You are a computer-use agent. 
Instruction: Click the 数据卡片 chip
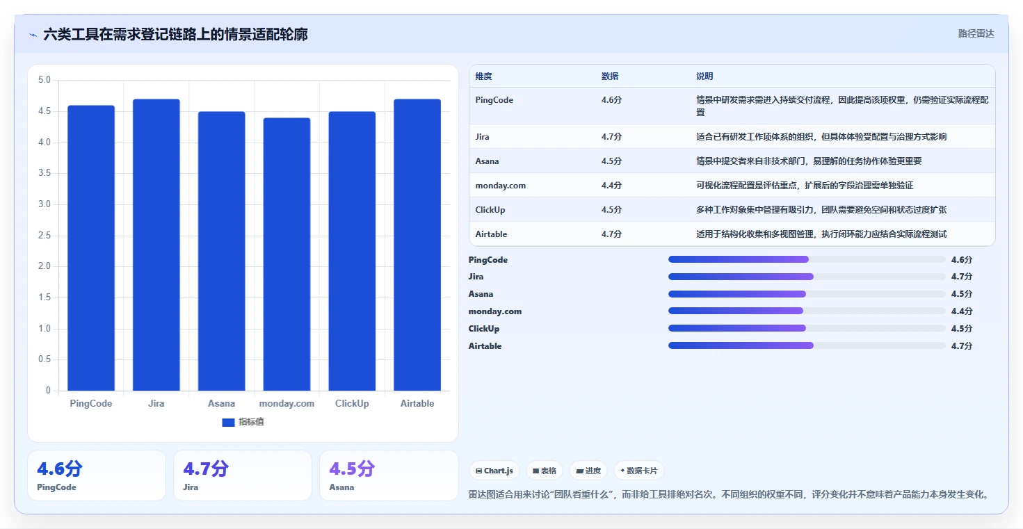tap(638, 471)
